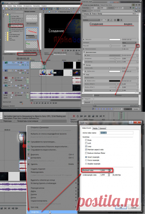145x214 pixels.
Task: Toggle Loop checkbox
Action: click(x=86, y=146)
